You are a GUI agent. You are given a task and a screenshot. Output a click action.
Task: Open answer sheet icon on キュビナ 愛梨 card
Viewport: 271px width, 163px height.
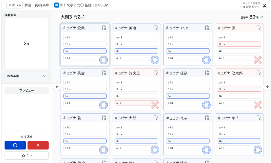coord(104,28)
